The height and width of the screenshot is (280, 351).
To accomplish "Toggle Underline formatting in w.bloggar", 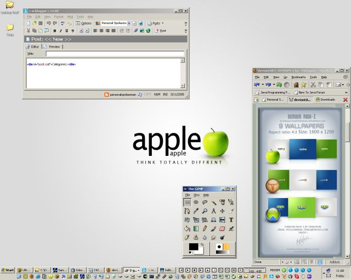I will (67, 31).
